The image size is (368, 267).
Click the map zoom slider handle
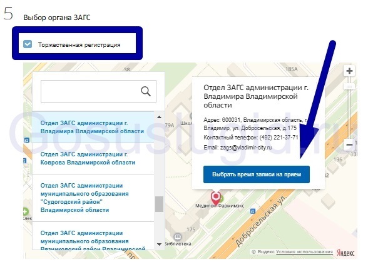point(349,86)
